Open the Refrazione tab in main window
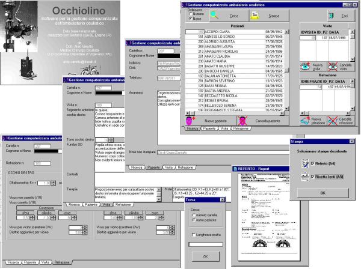This screenshot has height=269, width=361. [241, 128]
